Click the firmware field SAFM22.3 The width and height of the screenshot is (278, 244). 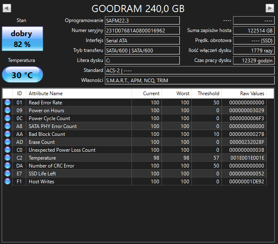(142, 20)
